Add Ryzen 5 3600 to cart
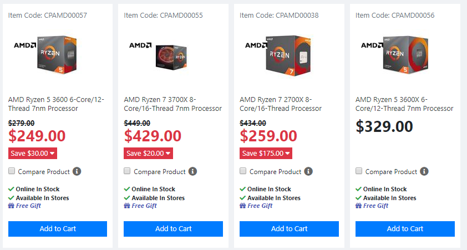This screenshot has height=250, width=467. click(x=58, y=228)
